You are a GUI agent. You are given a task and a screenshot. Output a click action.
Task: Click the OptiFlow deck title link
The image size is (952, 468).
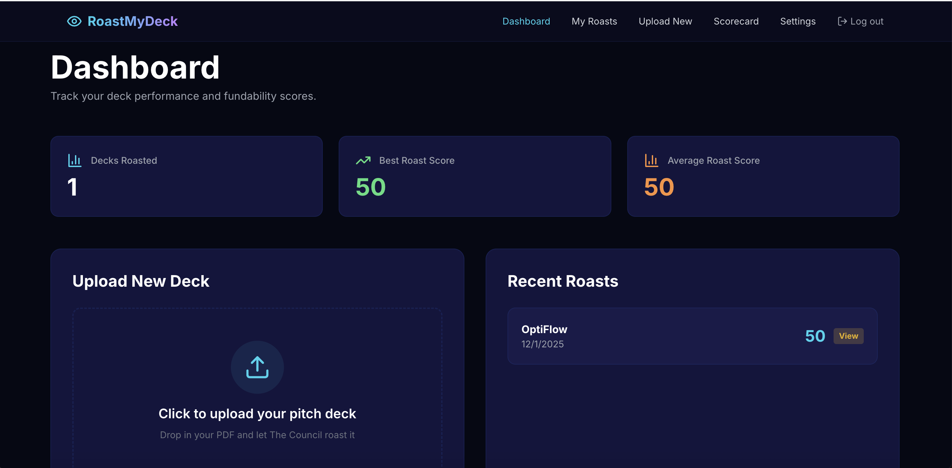544,329
